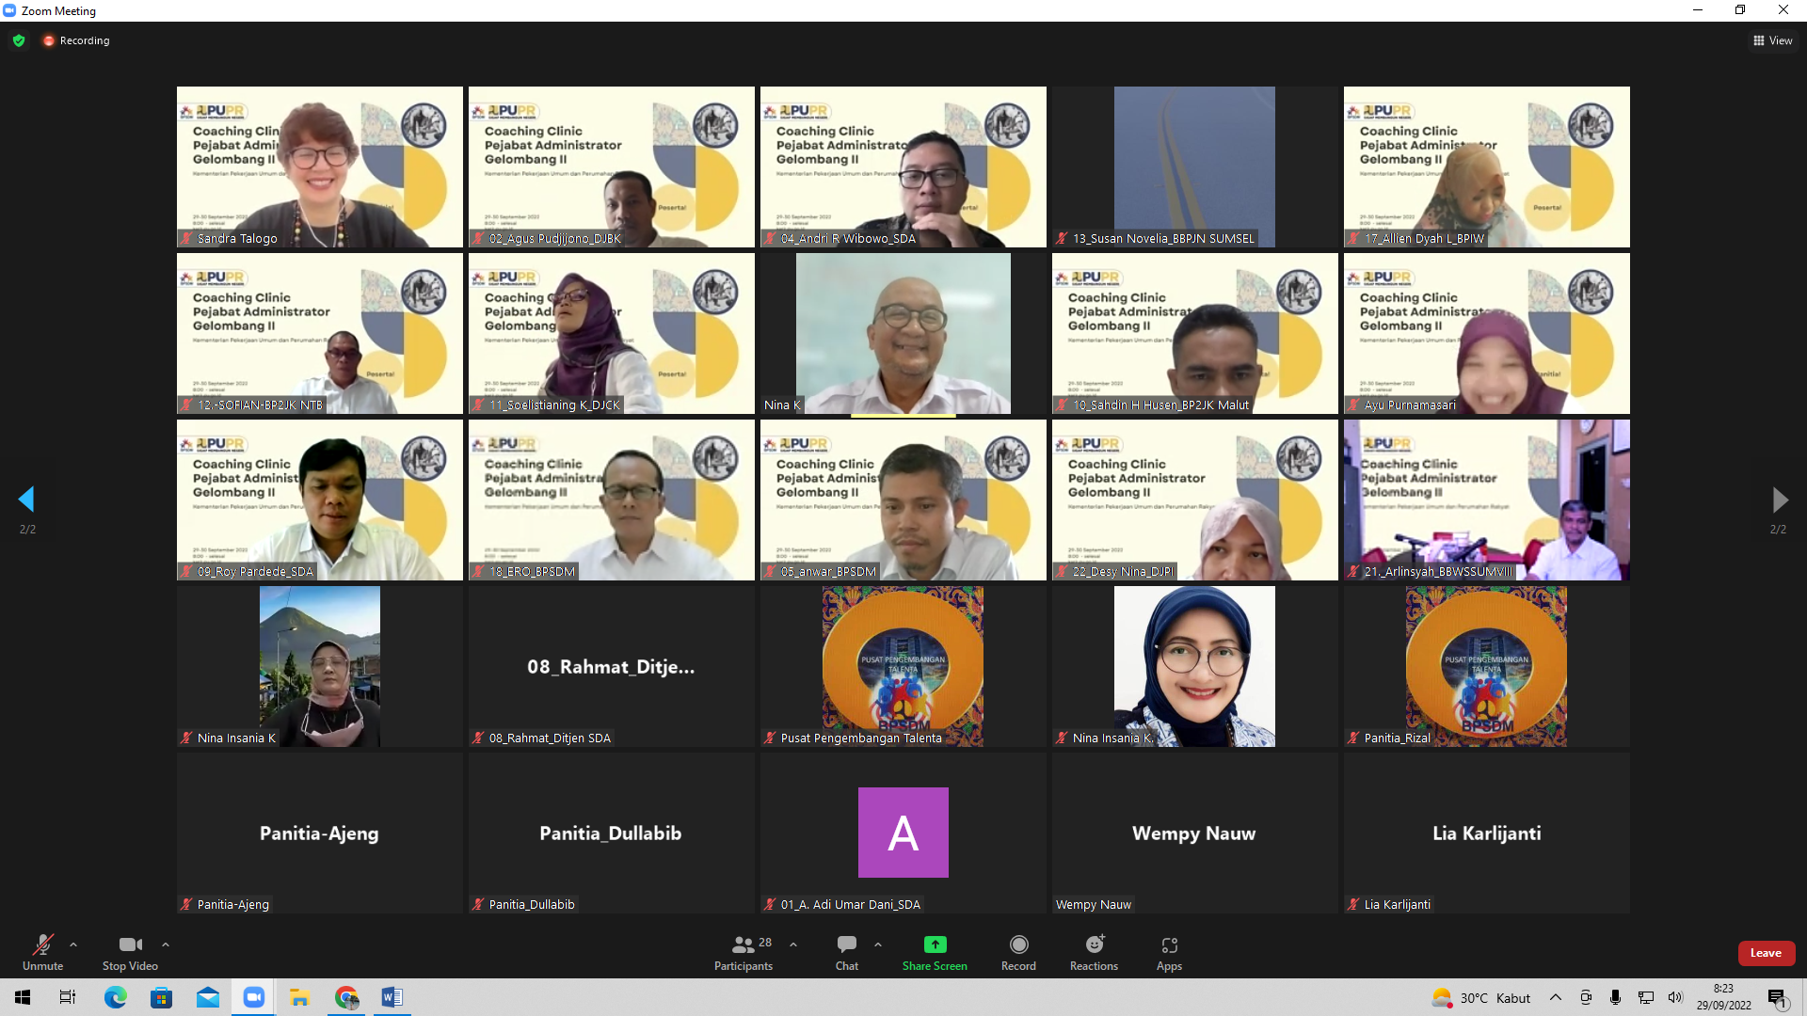Viewport: 1807px width, 1016px height.
Task: Click the microphone tray icon
Action: point(1615,998)
